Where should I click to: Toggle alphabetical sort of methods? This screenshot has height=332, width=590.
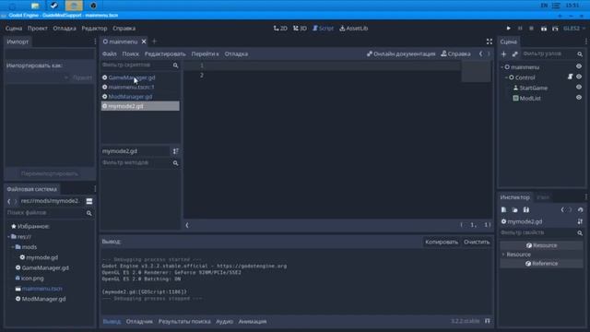(175, 151)
